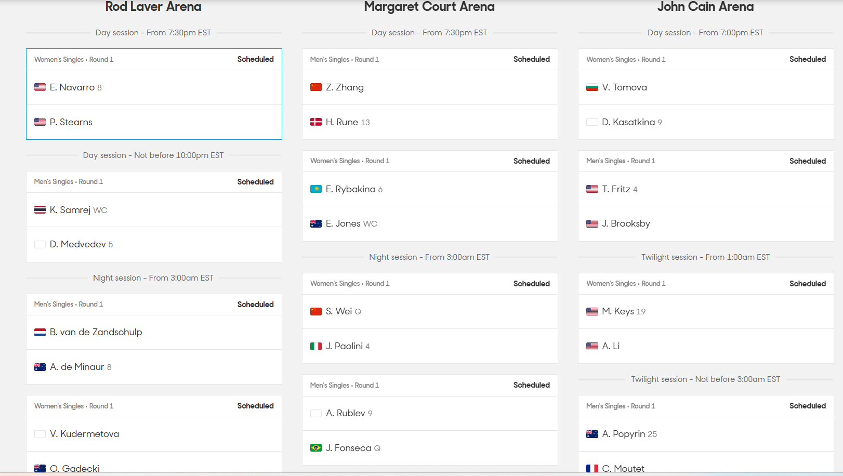Click Scheduled status on Keys vs Li match

click(x=807, y=284)
